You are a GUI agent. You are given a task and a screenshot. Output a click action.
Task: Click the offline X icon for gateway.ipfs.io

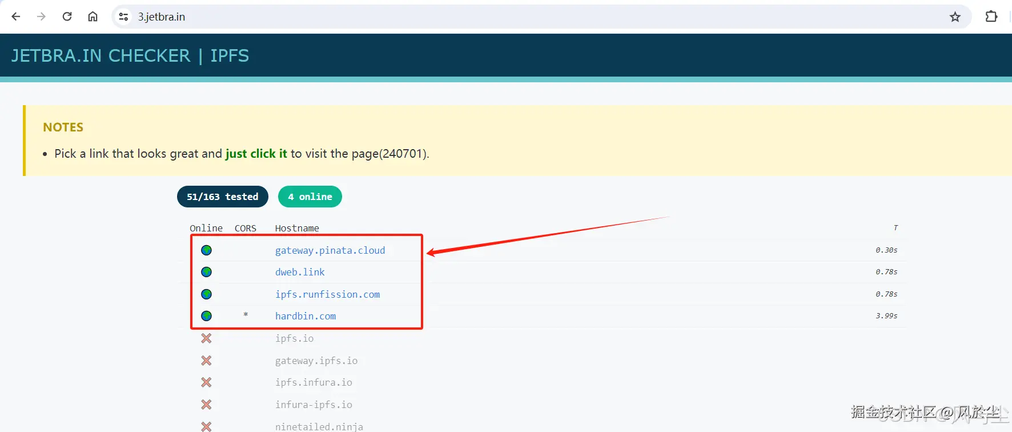[207, 361]
